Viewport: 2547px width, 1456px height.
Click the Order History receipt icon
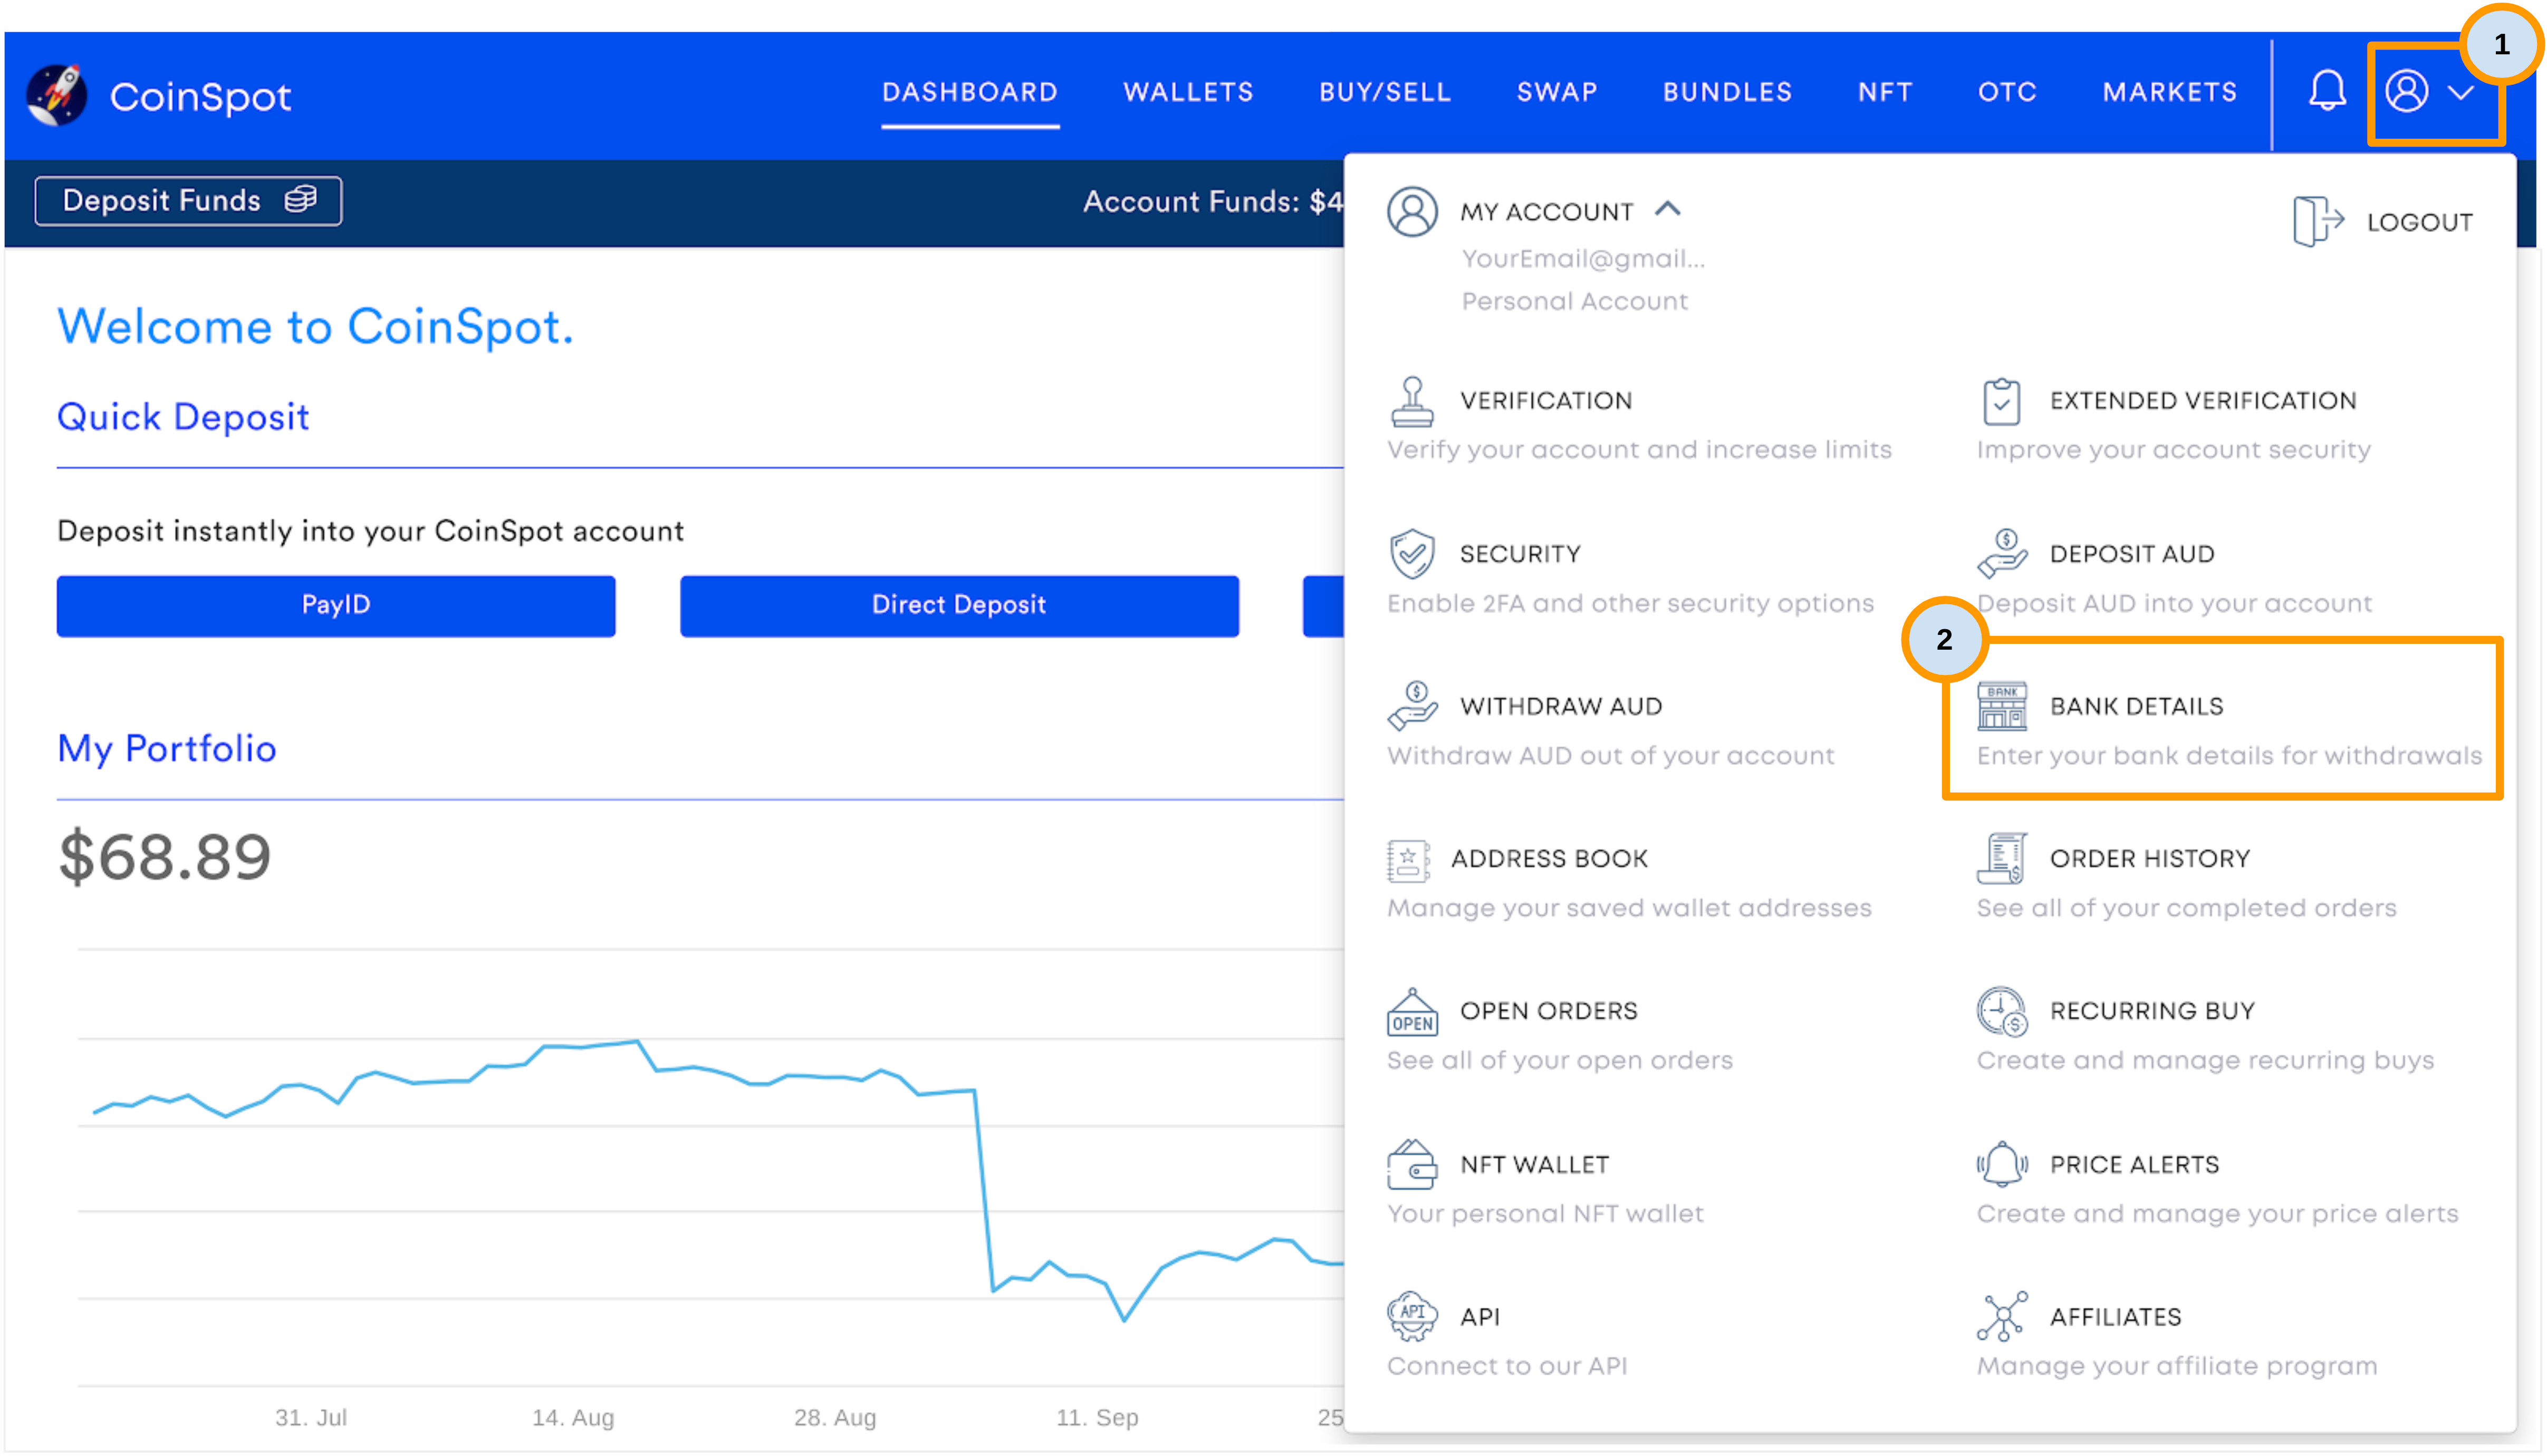pos(2001,858)
